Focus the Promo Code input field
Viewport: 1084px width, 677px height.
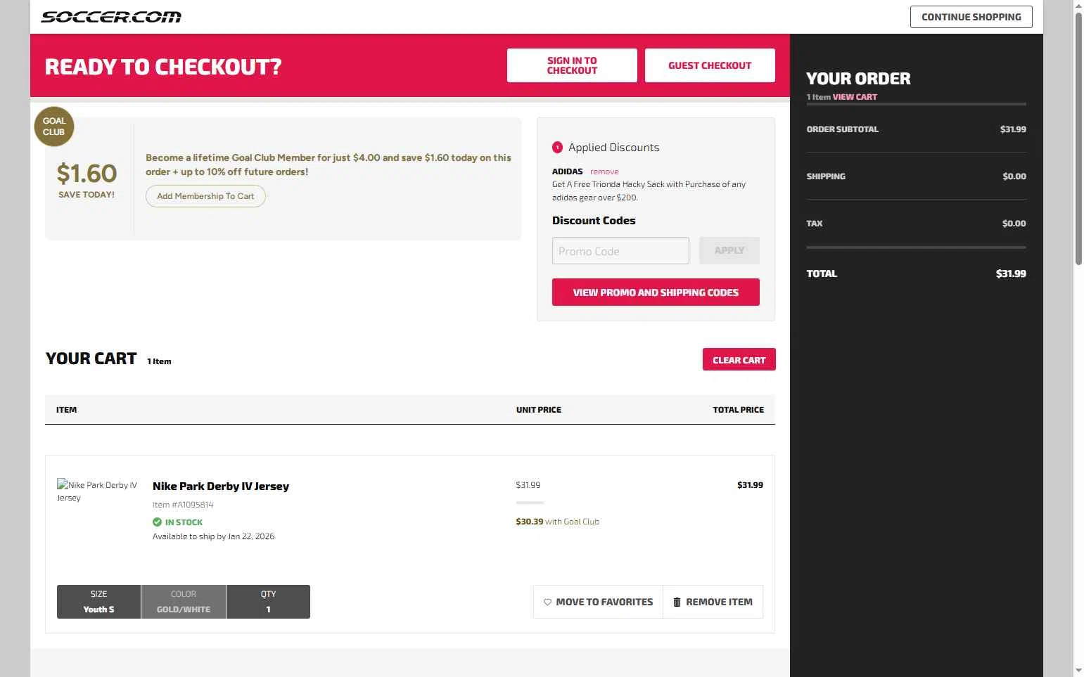pyautogui.click(x=620, y=251)
